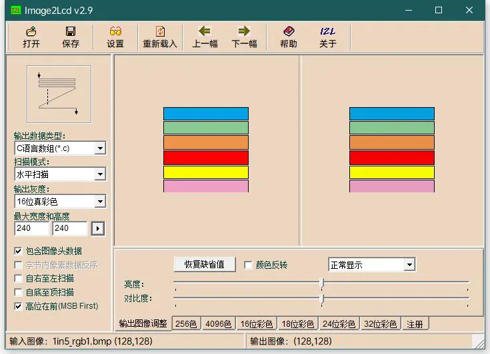Switch to the 32位彩色 tab
490x354 pixels.
(x=380, y=324)
